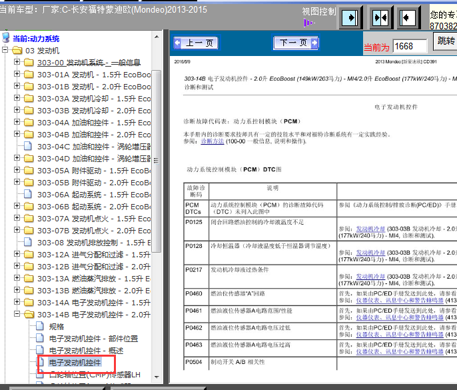Expand the 303-03A 发动机冷却 node
This screenshot has height=390, width=457.
click(x=17, y=98)
